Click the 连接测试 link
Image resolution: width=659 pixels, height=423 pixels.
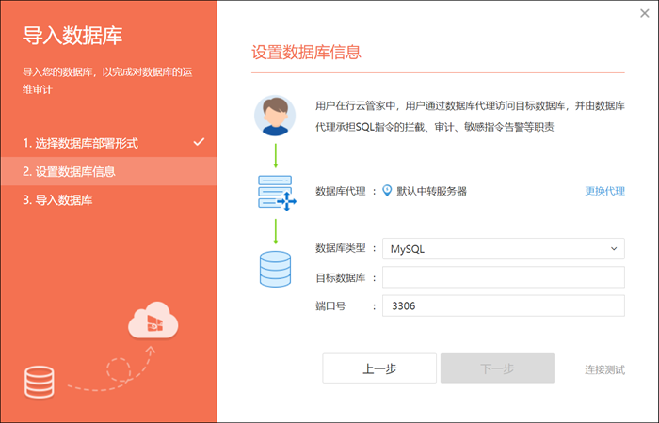tap(604, 369)
